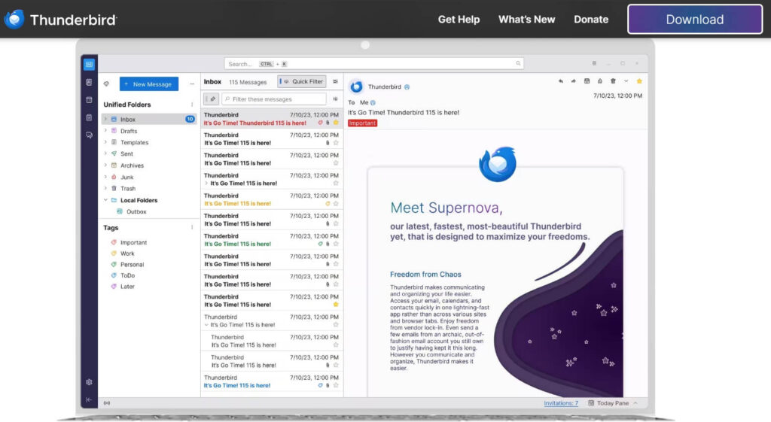The width and height of the screenshot is (771, 422).
Task: Click the pin icon left of the filter field
Action: 212,99
